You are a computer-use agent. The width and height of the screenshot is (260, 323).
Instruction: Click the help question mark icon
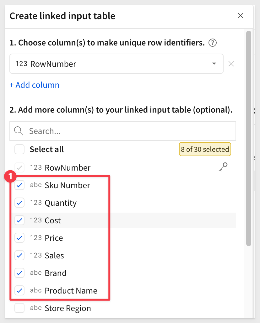(x=212, y=43)
